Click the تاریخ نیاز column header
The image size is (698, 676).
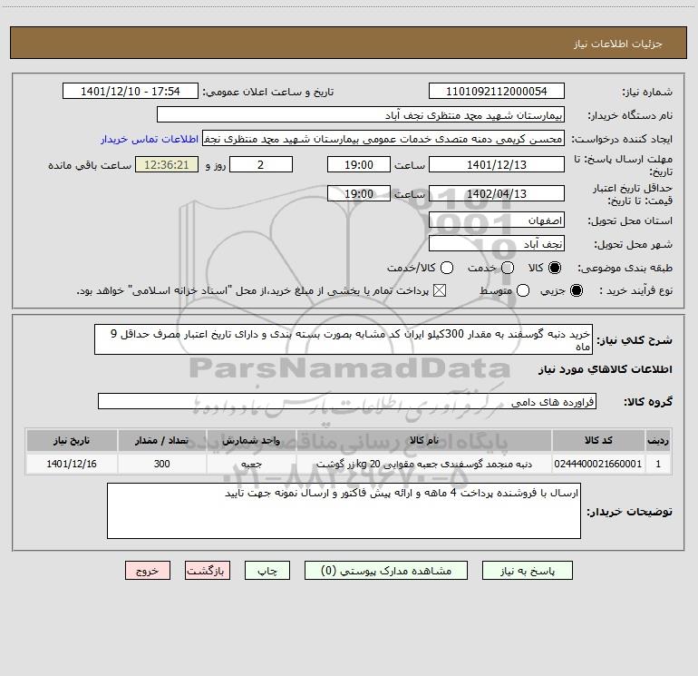point(72,440)
